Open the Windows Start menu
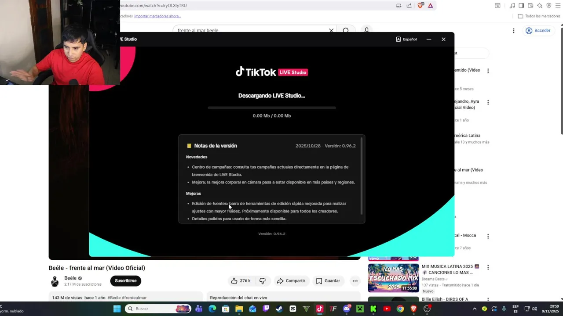Screen dimensions: 563x316 point(117,309)
